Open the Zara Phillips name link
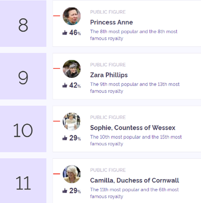Image resolution: width=201 pixels, height=203 pixels. pos(109,75)
